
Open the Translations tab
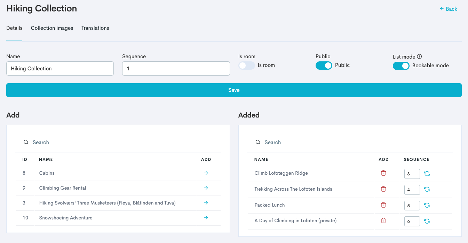[x=95, y=28]
